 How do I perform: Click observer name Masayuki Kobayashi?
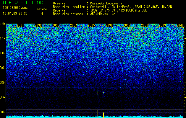coord(106,3)
